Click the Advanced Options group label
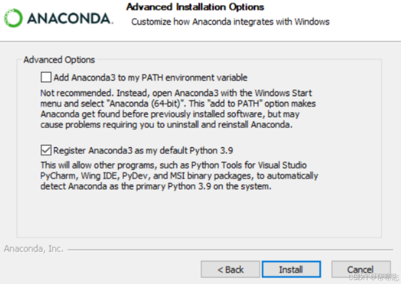This screenshot has width=401, height=284. (59, 60)
